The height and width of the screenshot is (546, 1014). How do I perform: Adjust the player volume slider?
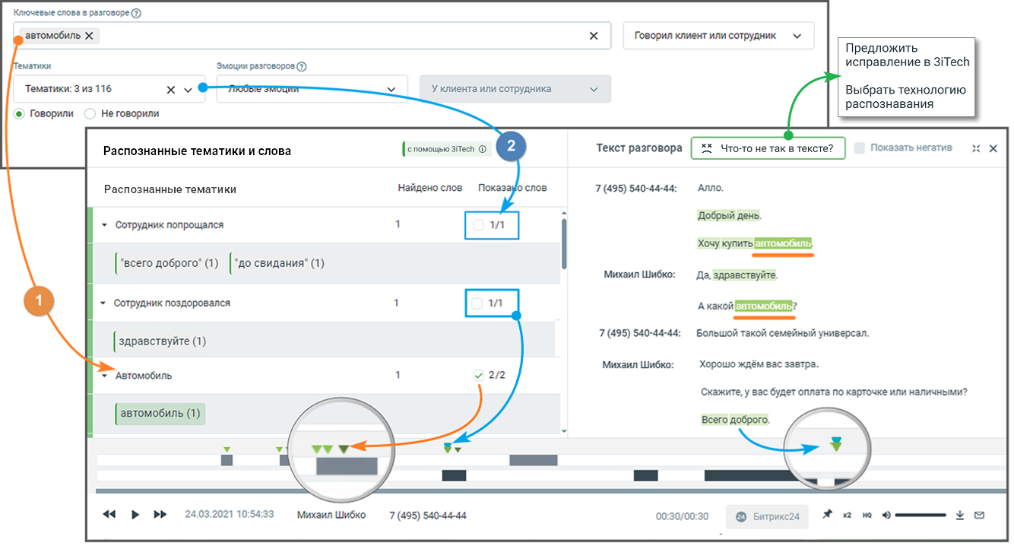pyautogui.click(x=921, y=516)
